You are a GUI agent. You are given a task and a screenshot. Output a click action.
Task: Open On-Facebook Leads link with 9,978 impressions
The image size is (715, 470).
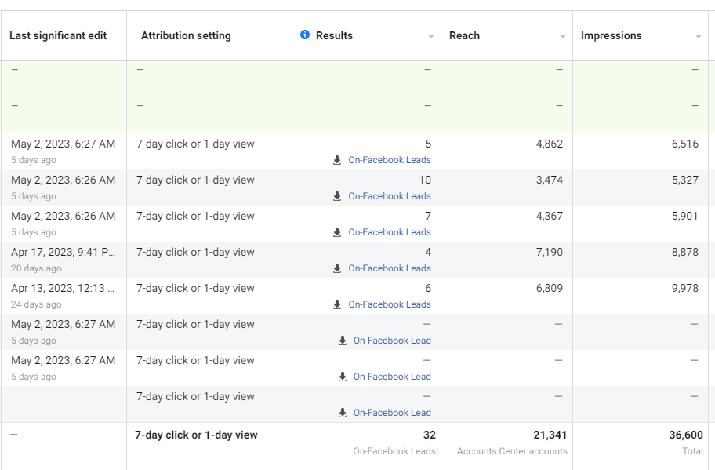(x=390, y=304)
